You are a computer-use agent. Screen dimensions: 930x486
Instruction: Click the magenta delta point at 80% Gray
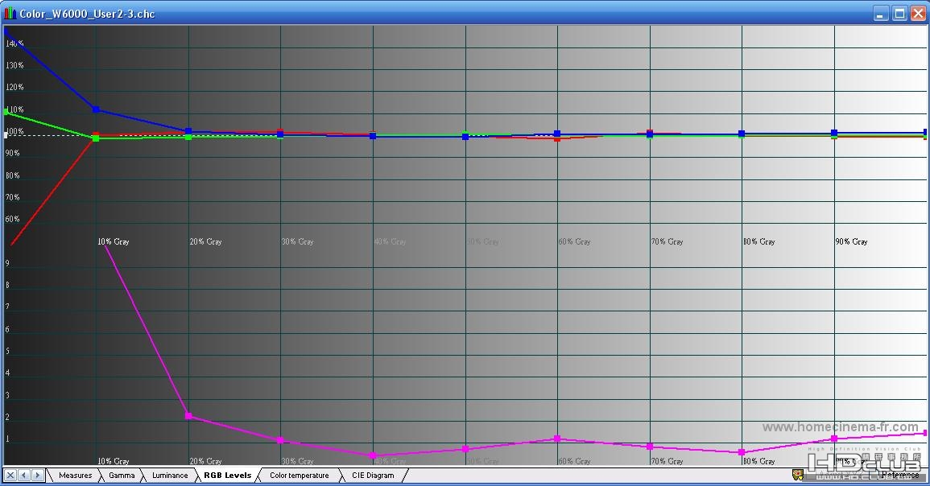pos(742,452)
